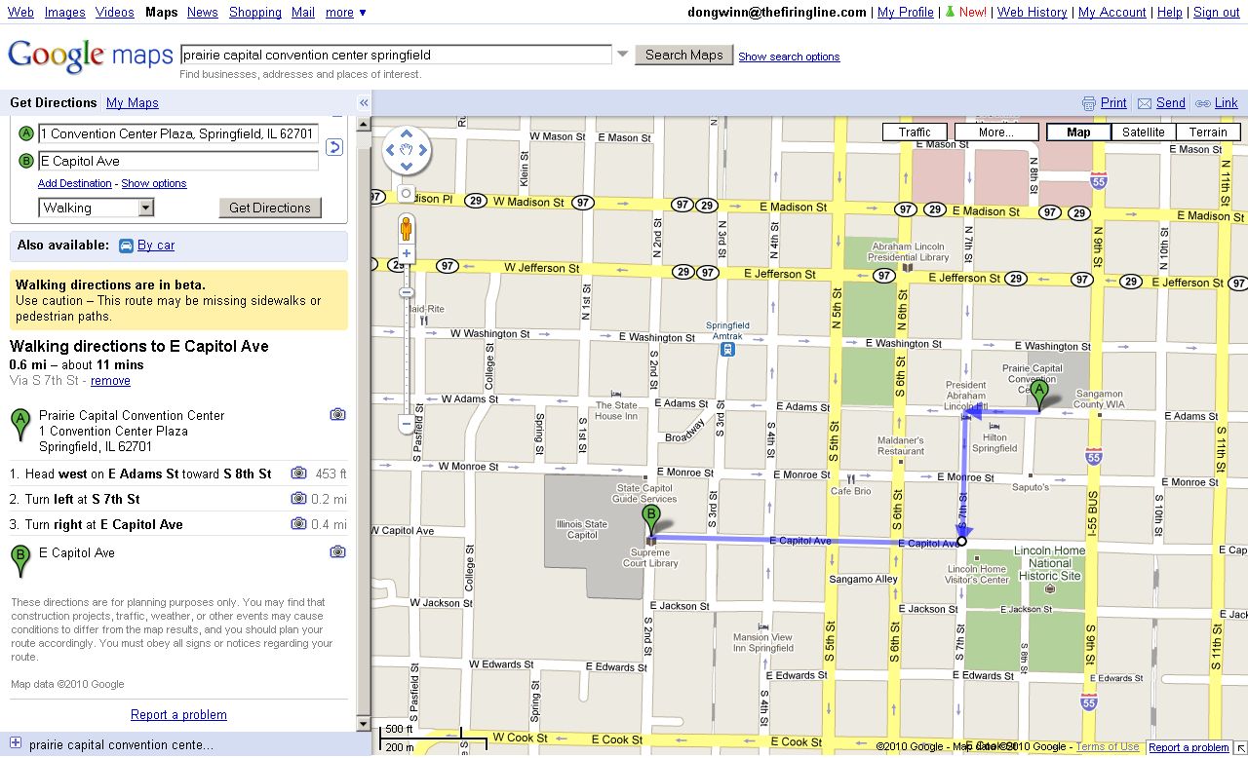Click the Search Maps button
Screen dimensions: 1248x758
(x=683, y=55)
